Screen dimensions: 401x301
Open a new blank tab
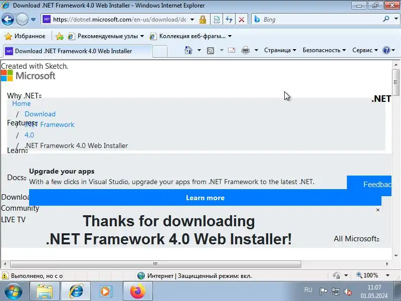[x=160, y=51]
